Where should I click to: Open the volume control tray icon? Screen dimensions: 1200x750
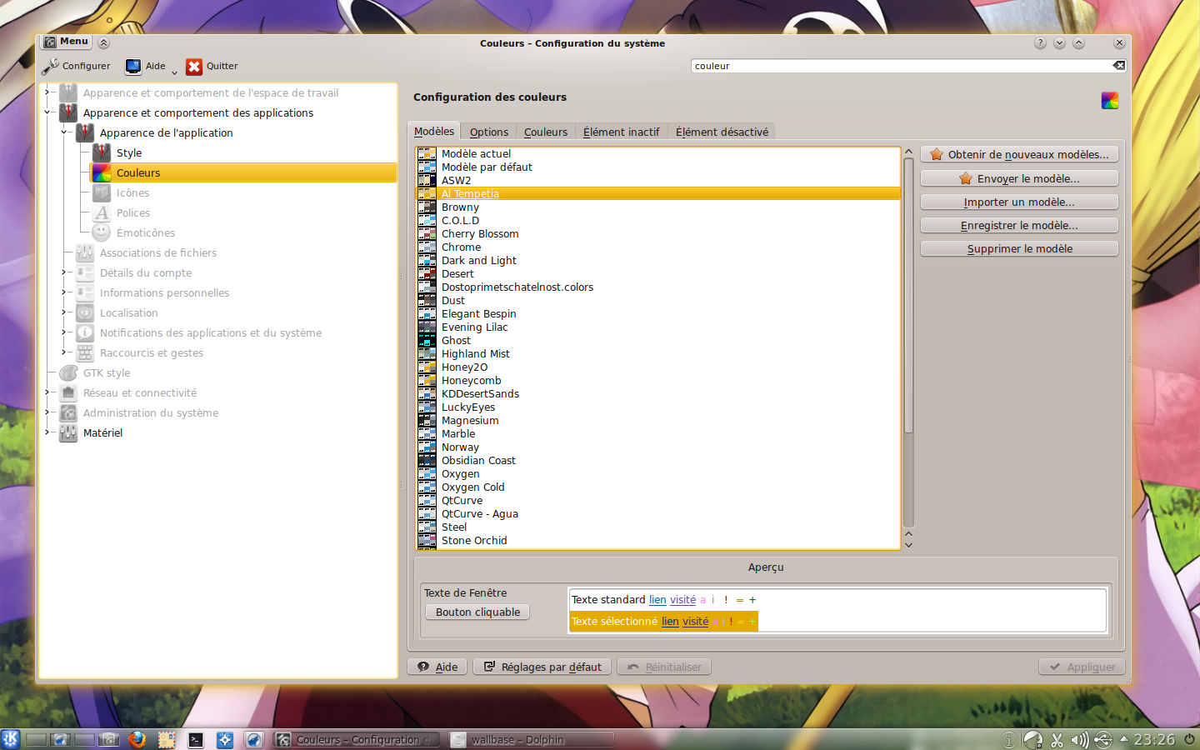pos(1079,739)
